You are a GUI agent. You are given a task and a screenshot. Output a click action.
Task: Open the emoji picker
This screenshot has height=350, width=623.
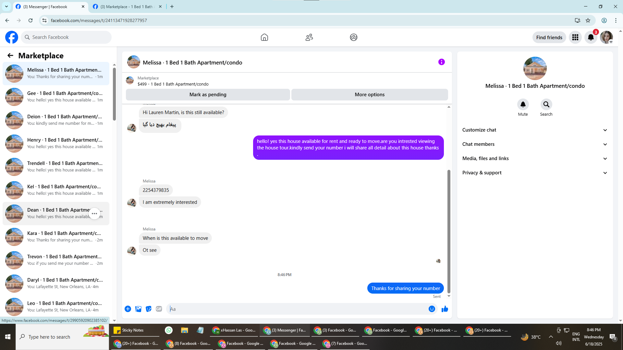[x=432, y=309]
